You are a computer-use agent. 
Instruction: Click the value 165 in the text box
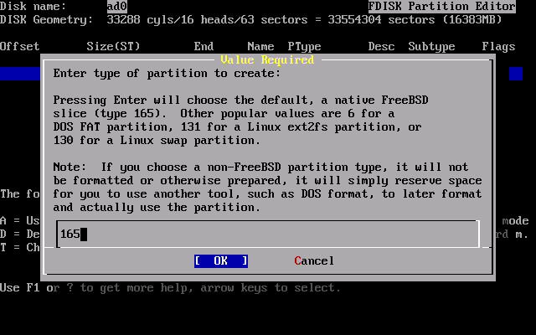point(70,234)
